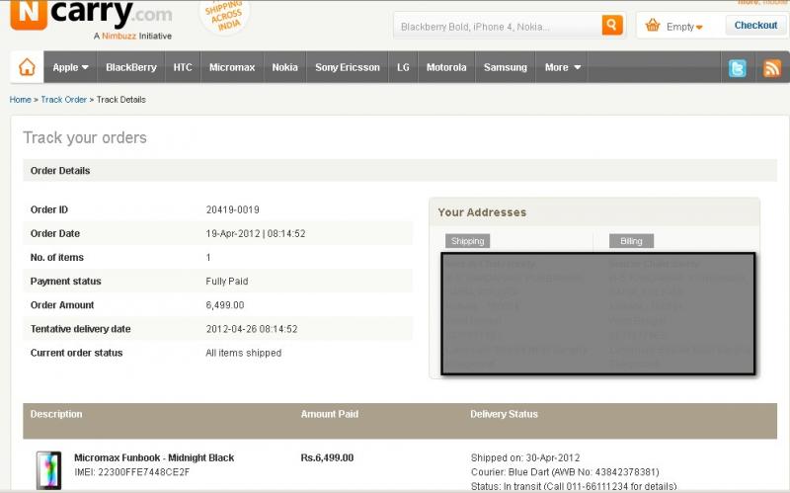Viewport: 790px width, 493px height.
Task: Select the All items shipped status
Action: point(243,353)
